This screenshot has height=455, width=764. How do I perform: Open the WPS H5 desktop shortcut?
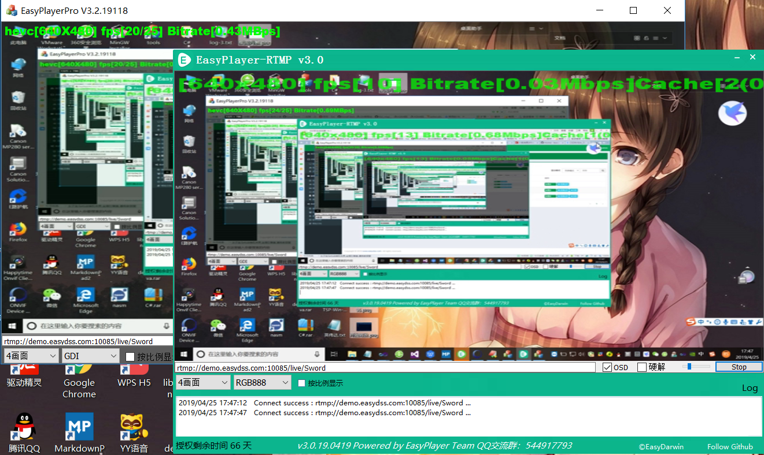pos(134,375)
